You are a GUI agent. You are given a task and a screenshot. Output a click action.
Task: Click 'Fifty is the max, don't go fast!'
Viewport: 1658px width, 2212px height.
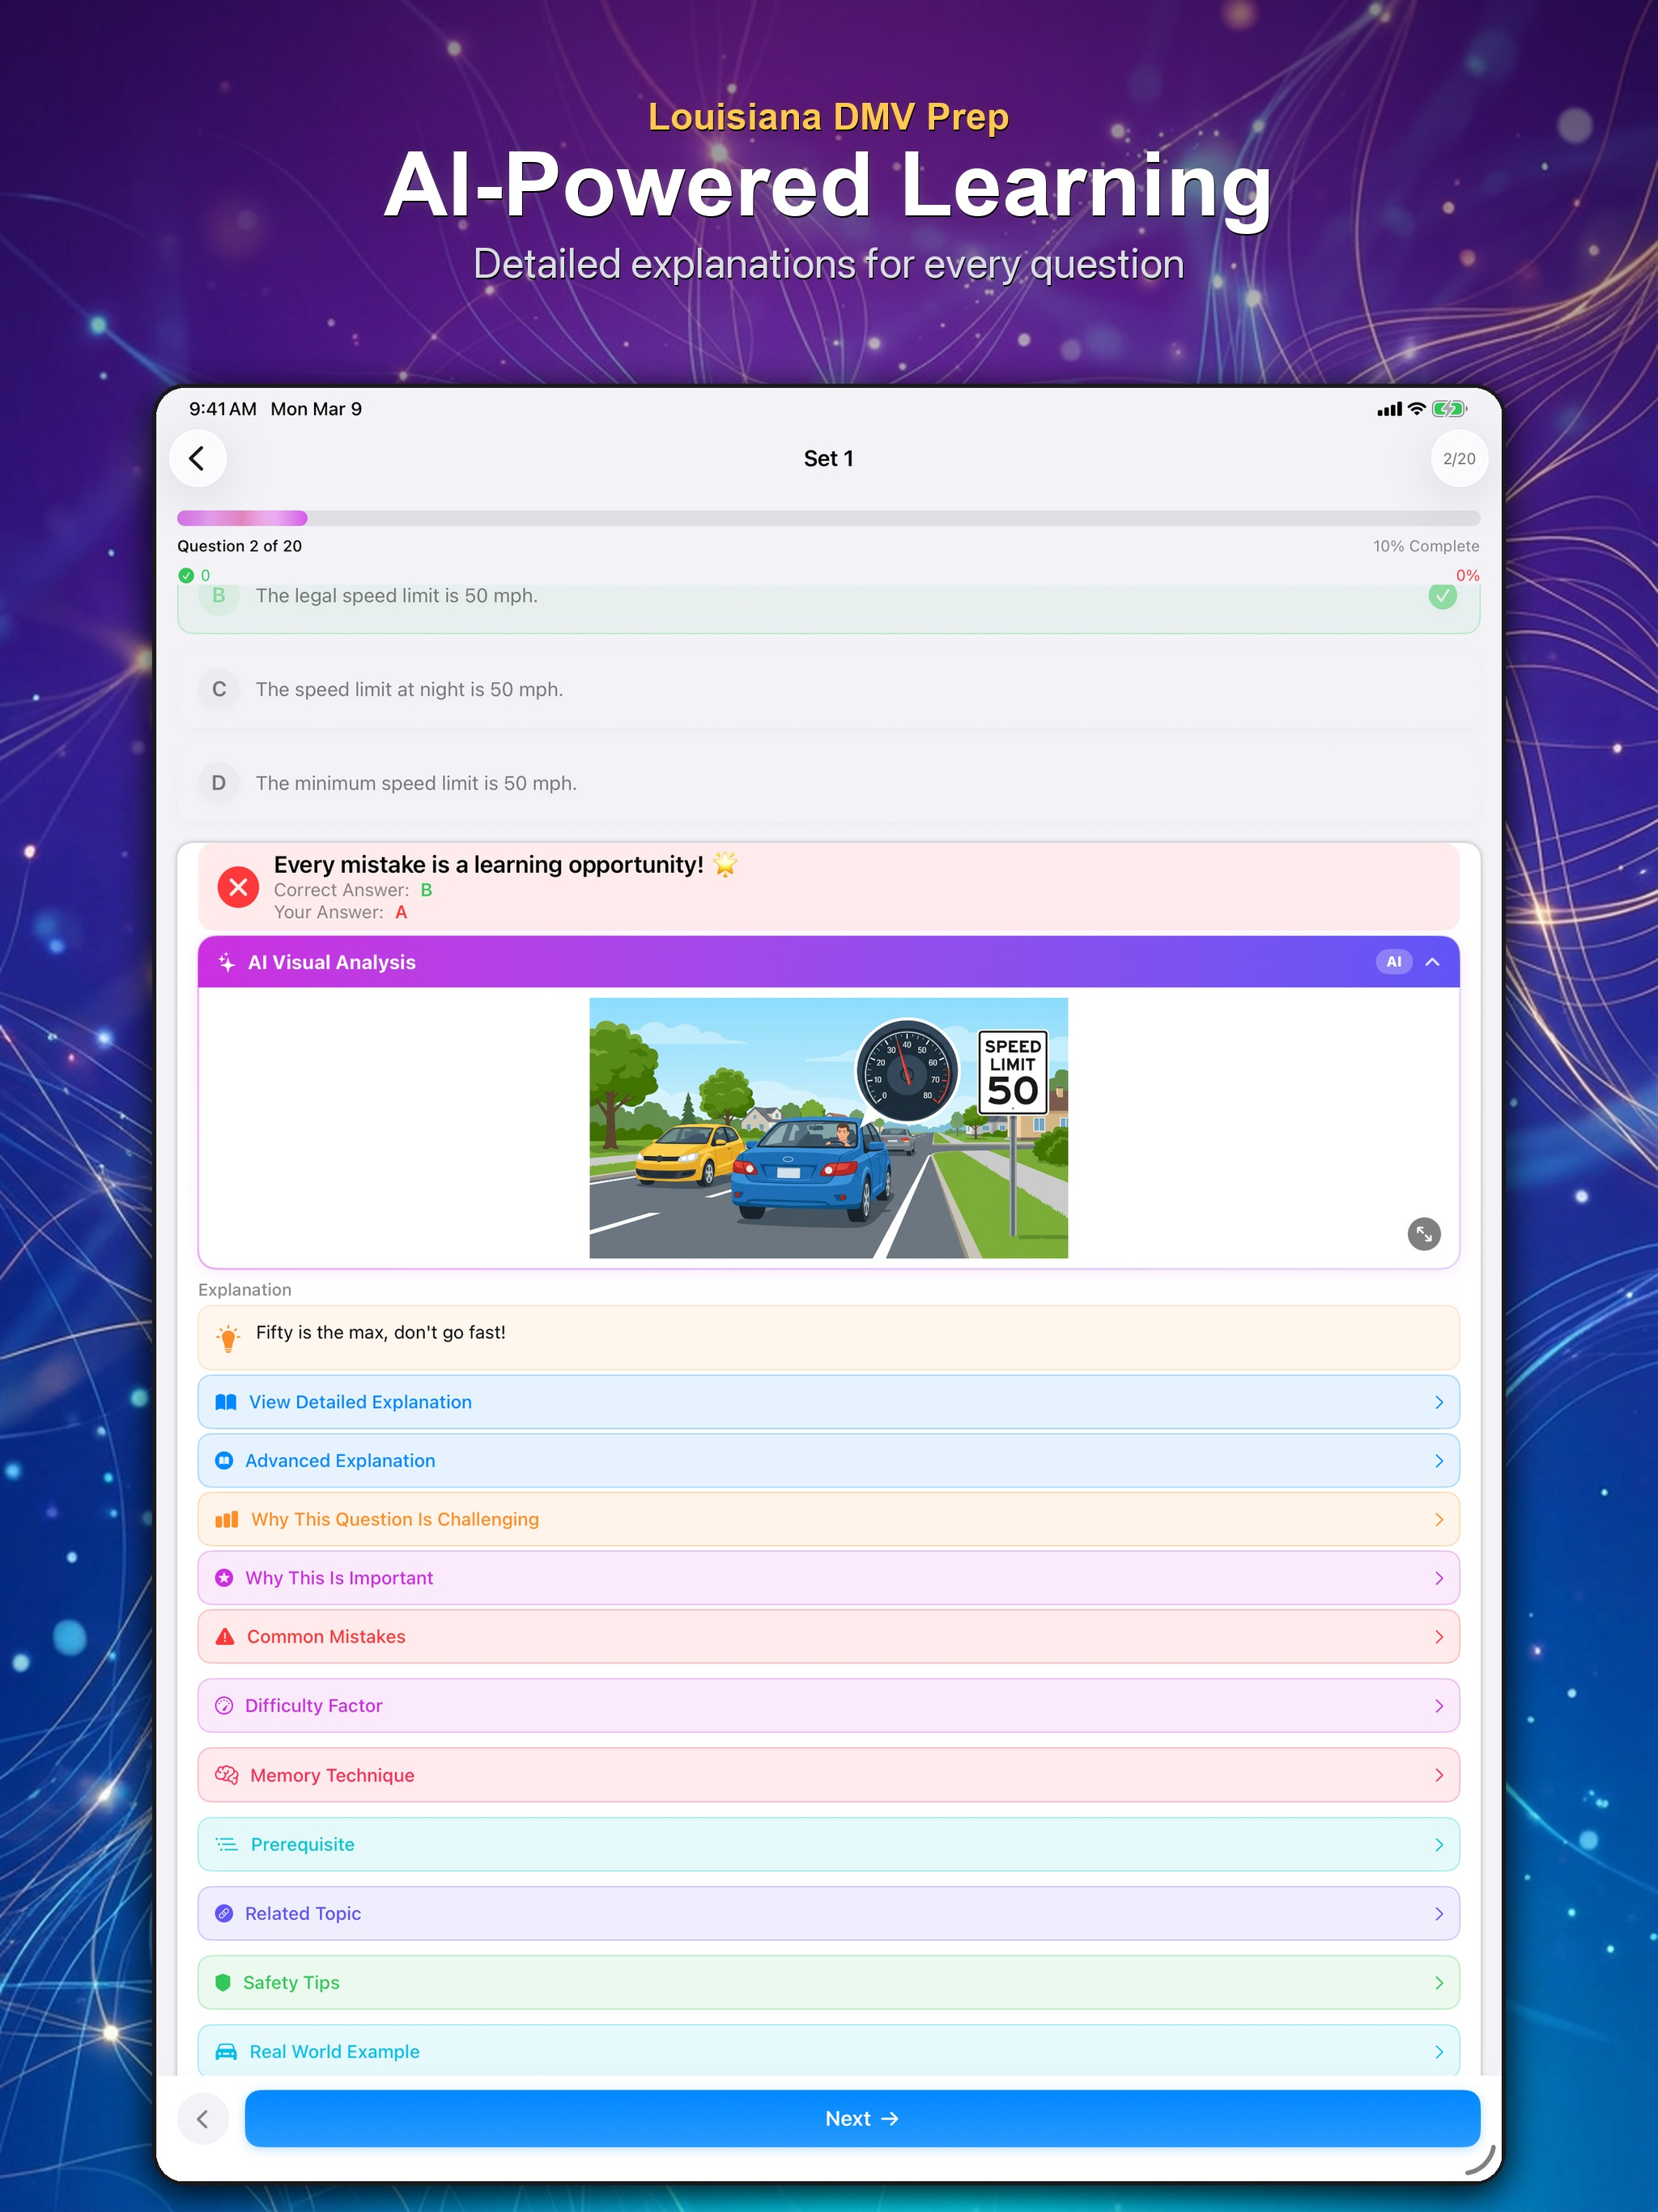(x=380, y=1332)
